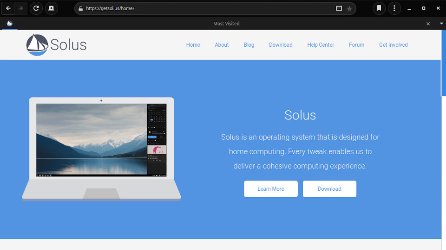Open the About page in navigation

222,45
